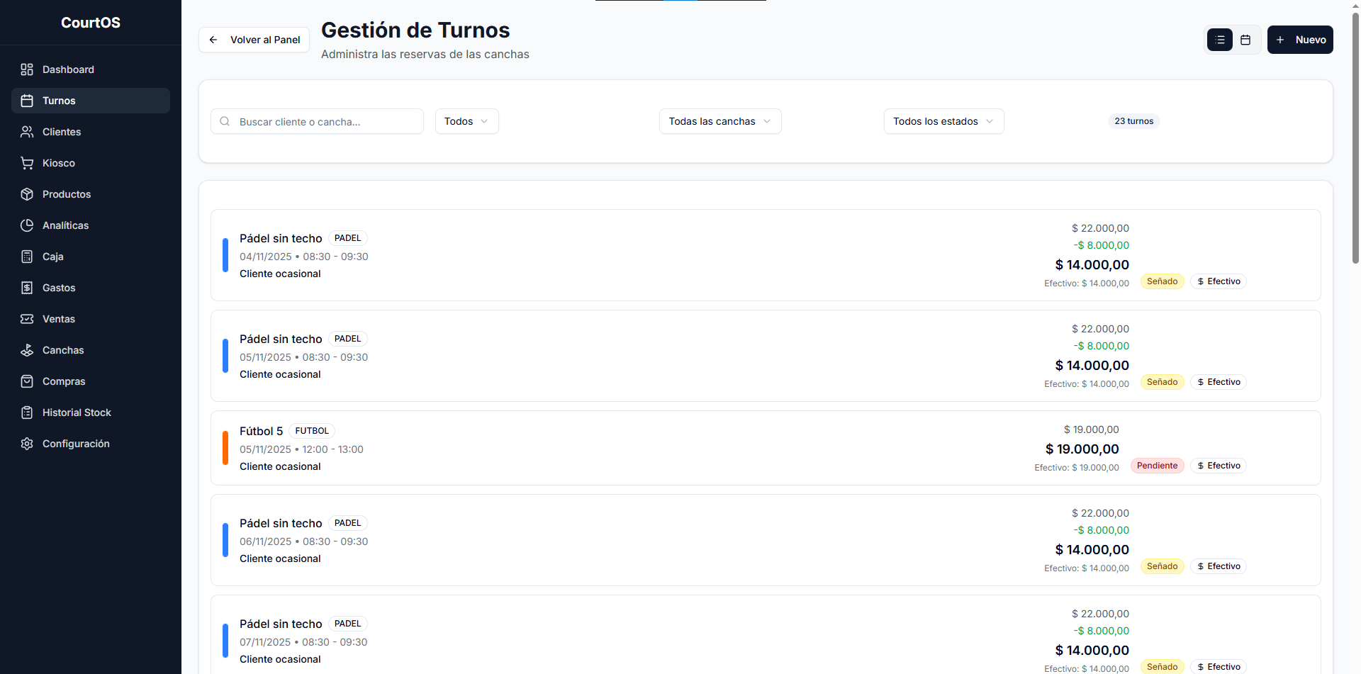The width and height of the screenshot is (1361, 674).
Task: Click the Configuración gear icon
Action: click(x=27, y=444)
